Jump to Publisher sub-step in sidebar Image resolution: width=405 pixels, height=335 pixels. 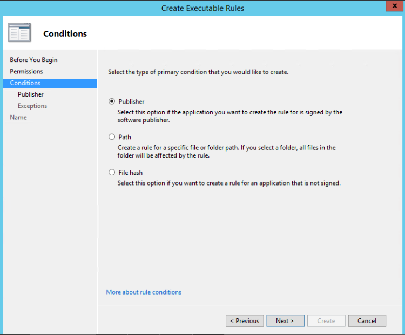(x=31, y=94)
